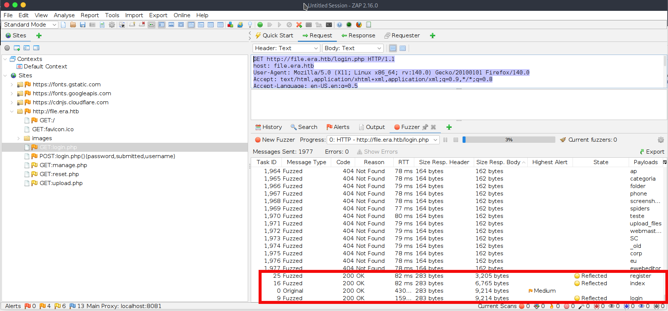Open the fuzzer options gear icon
668x311 pixels.
point(661,140)
